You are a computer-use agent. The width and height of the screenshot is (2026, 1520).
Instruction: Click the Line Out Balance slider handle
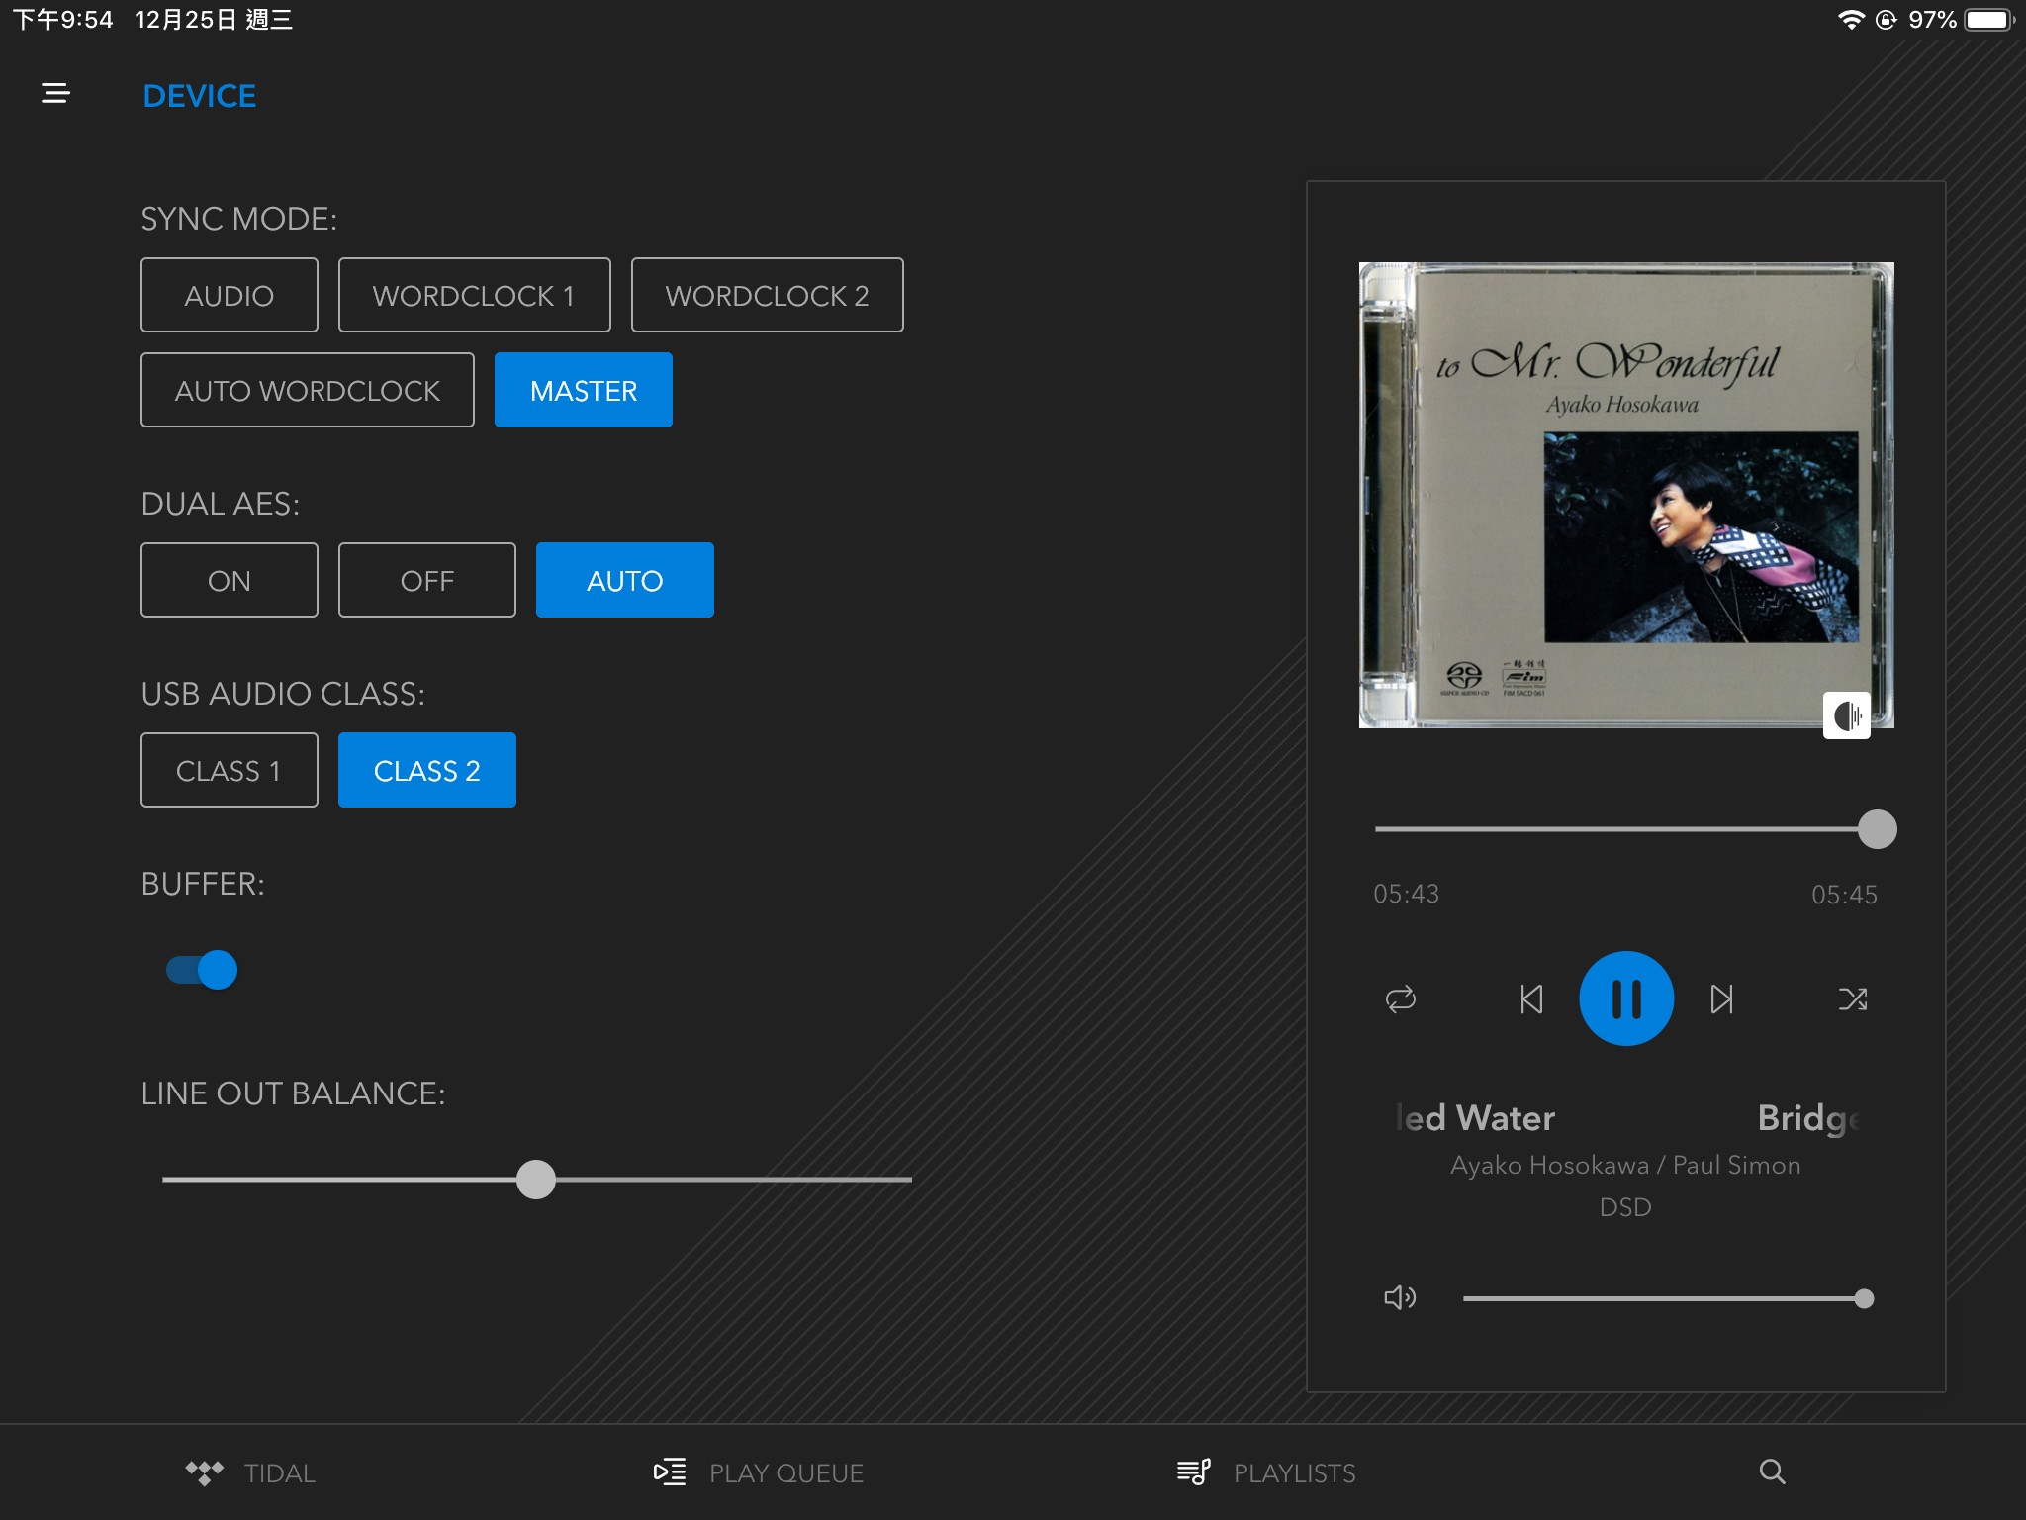(x=536, y=1180)
